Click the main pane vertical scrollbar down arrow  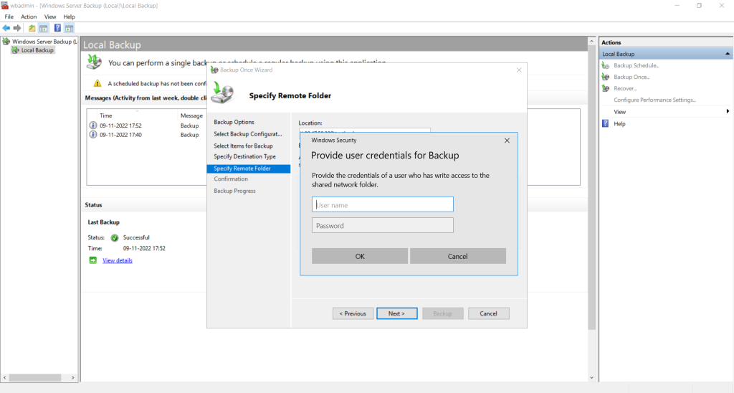pos(591,377)
